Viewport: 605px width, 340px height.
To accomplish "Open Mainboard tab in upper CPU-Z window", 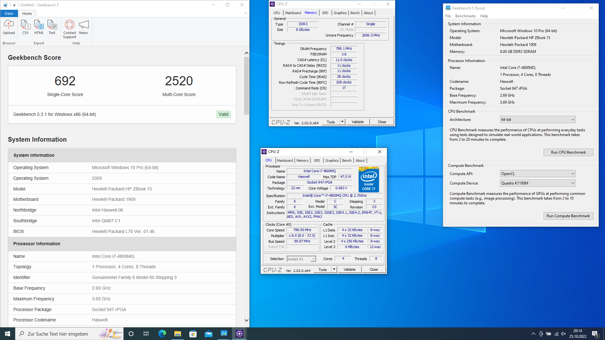I will [x=293, y=13].
